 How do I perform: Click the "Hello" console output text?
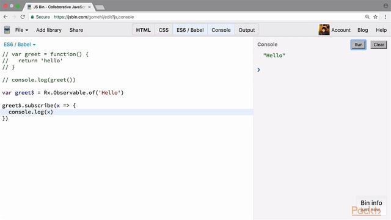click(274, 56)
